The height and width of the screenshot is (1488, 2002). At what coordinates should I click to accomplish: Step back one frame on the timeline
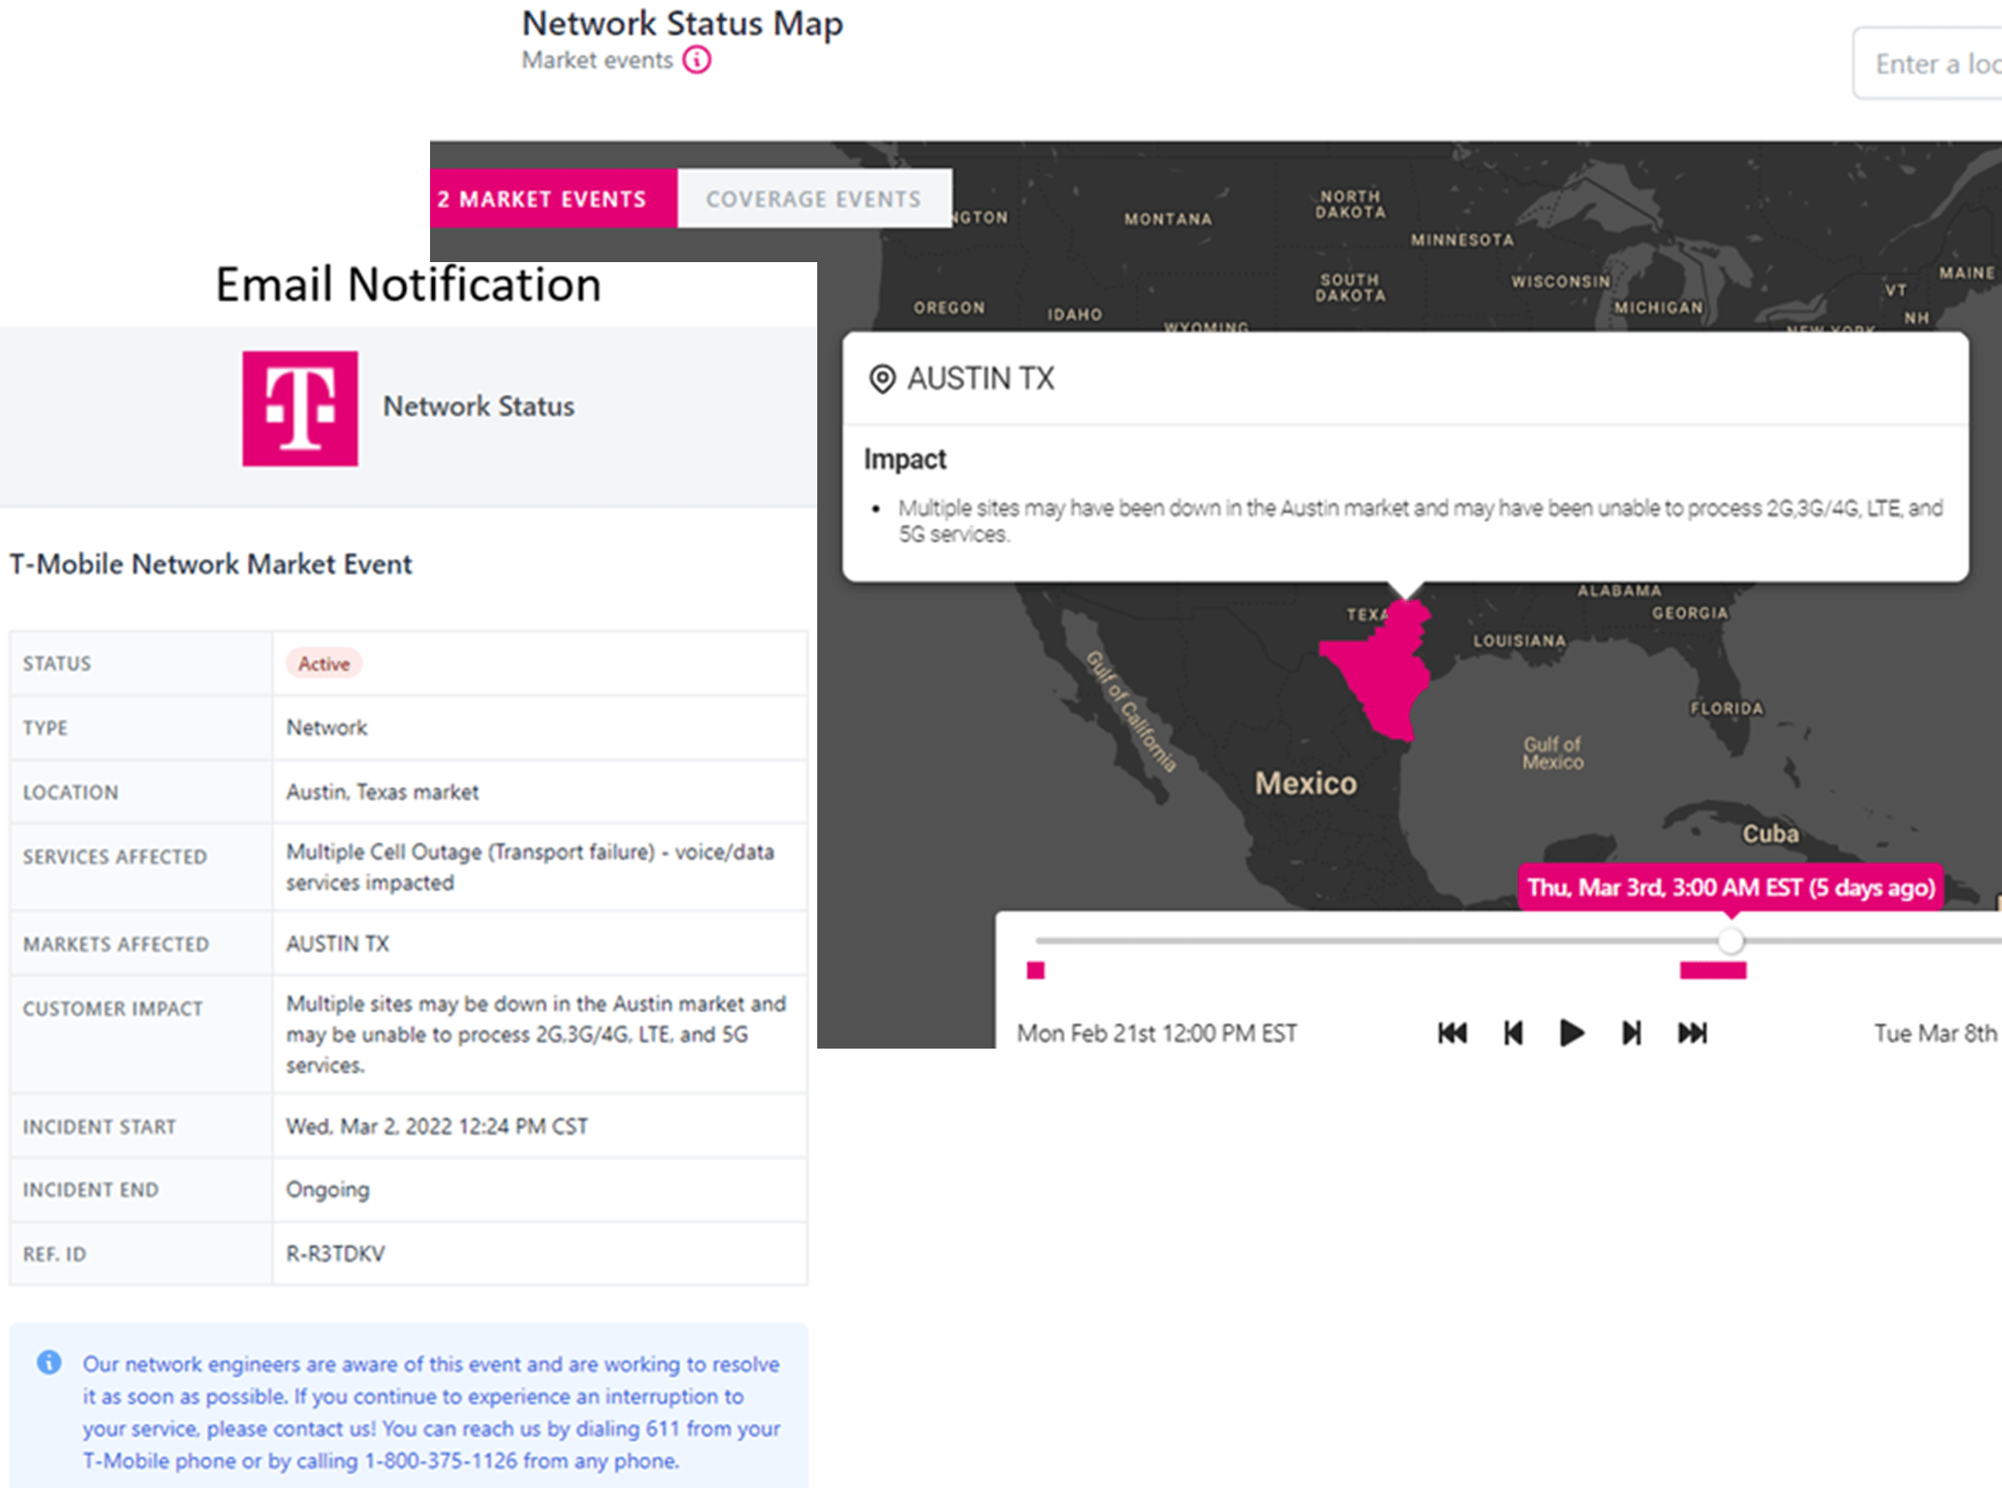coord(1513,1033)
